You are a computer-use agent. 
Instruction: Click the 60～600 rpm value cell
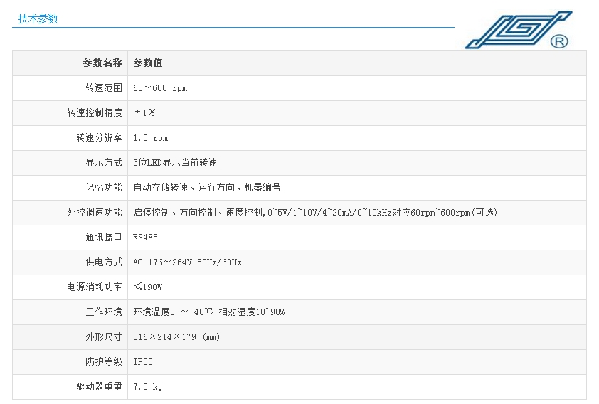point(160,88)
